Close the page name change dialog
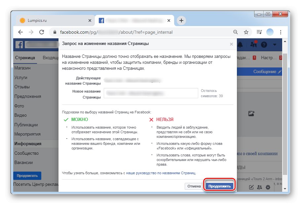 (x=231, y=44)
